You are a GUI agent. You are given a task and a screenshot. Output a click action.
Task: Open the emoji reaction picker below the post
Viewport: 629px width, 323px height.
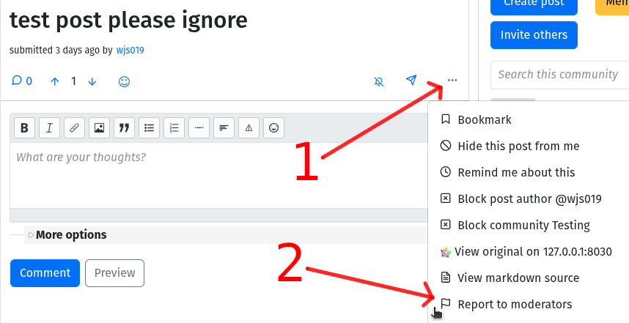(x=125, y=82)
